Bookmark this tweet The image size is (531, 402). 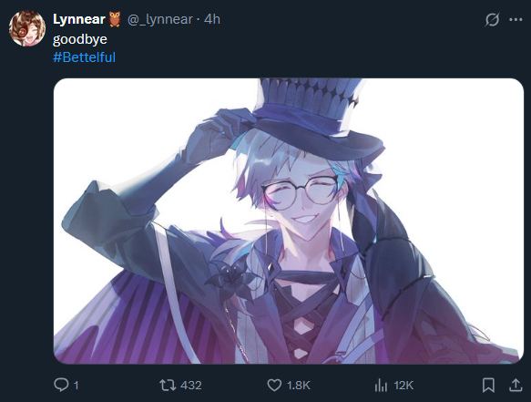488,385
